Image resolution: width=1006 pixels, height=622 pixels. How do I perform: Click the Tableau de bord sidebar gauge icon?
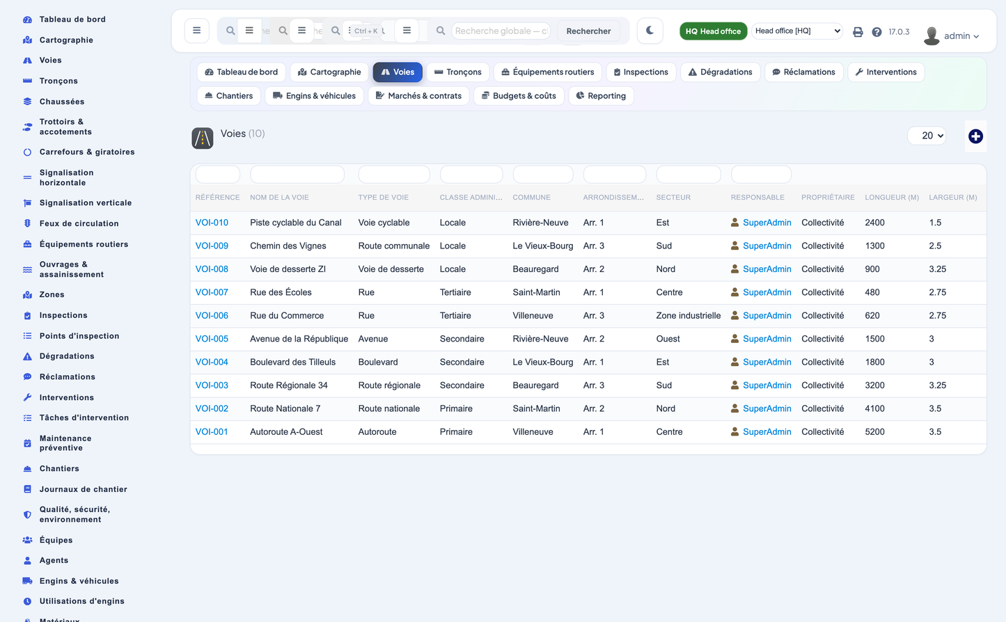point(27,19)
